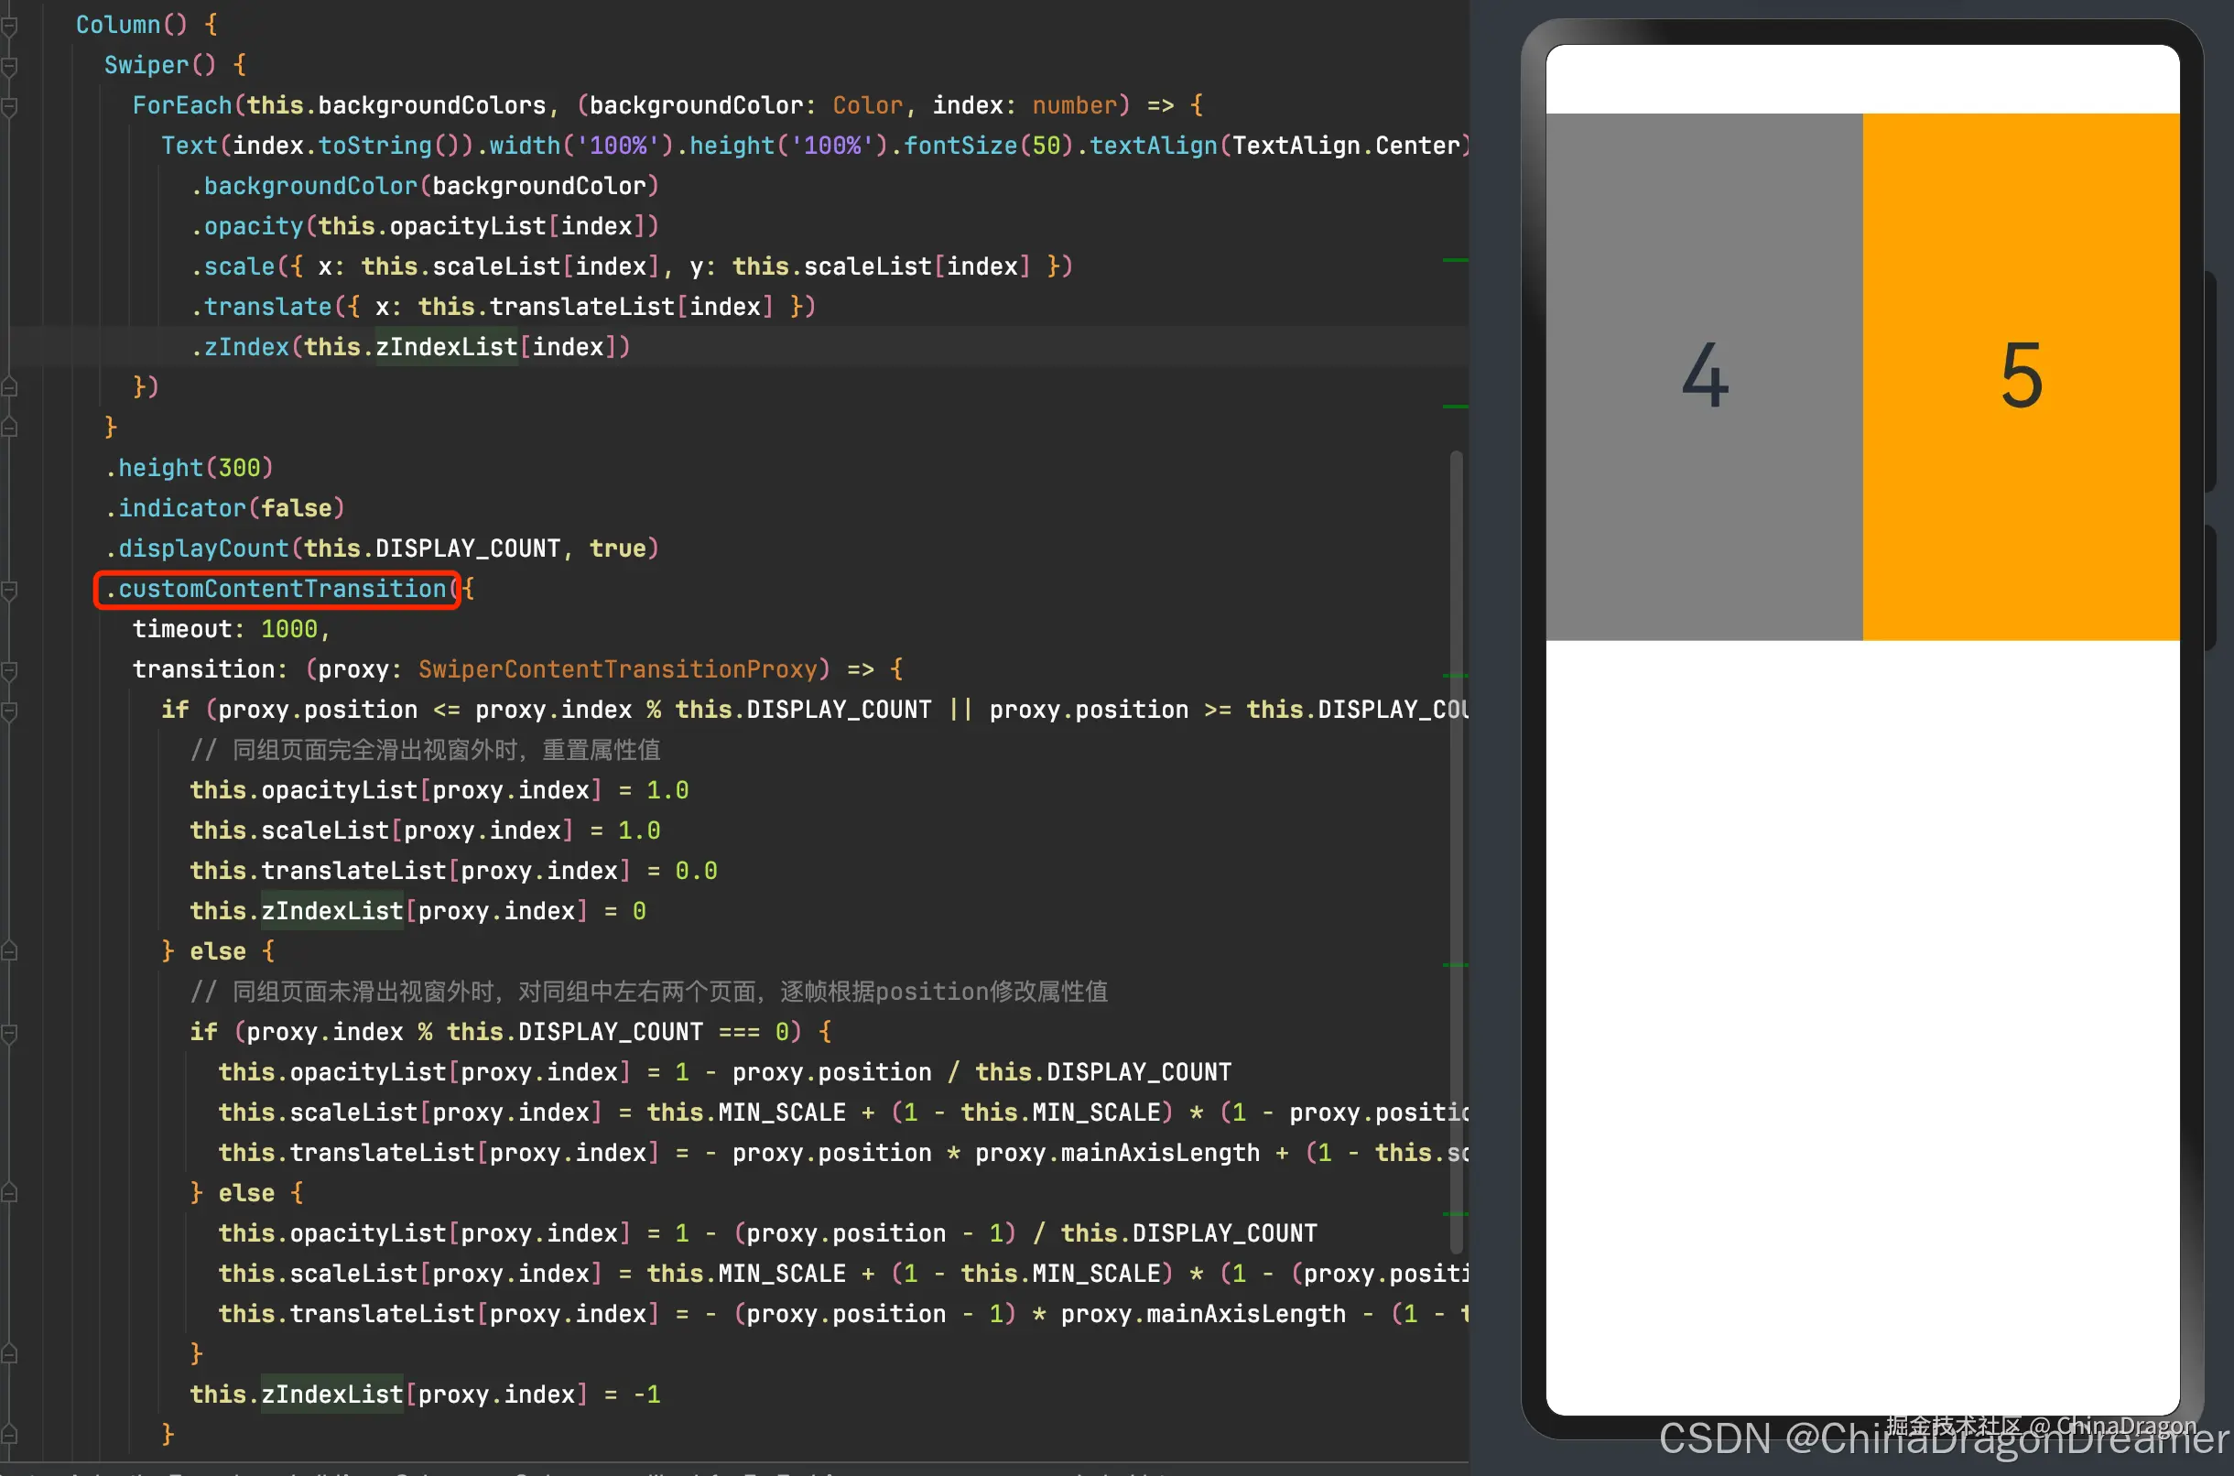
Task: Click fold marker beside second '} else {'
Action: pos(9,1194)
